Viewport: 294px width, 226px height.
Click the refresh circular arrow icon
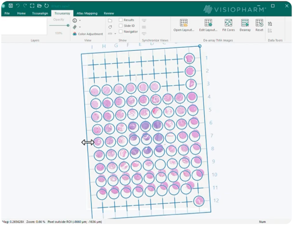[46, 6]
